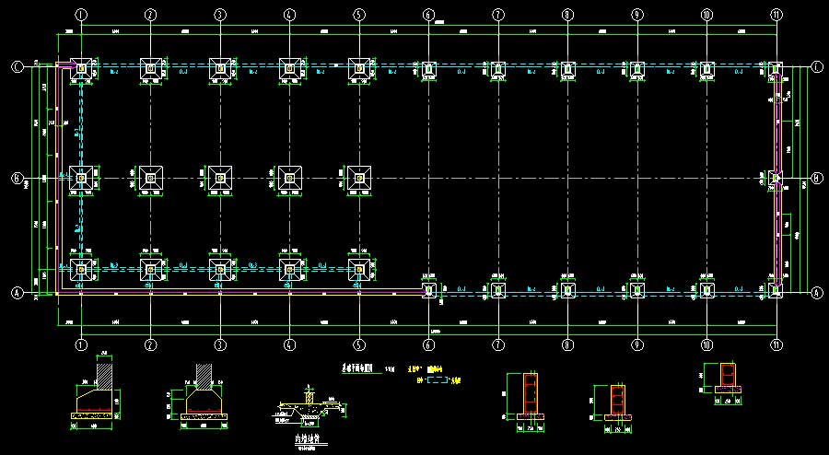The height and width of the screenshot is (455, 829).
Task: Select footing at axis B and axis 4
Action: click(290, 179)
